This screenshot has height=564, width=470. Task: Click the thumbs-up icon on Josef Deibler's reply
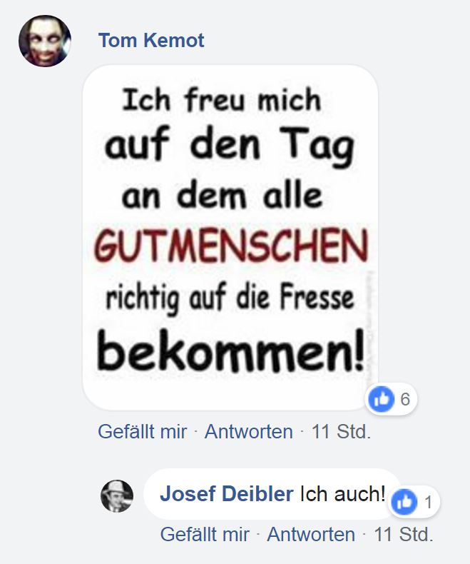pos(404,502)
